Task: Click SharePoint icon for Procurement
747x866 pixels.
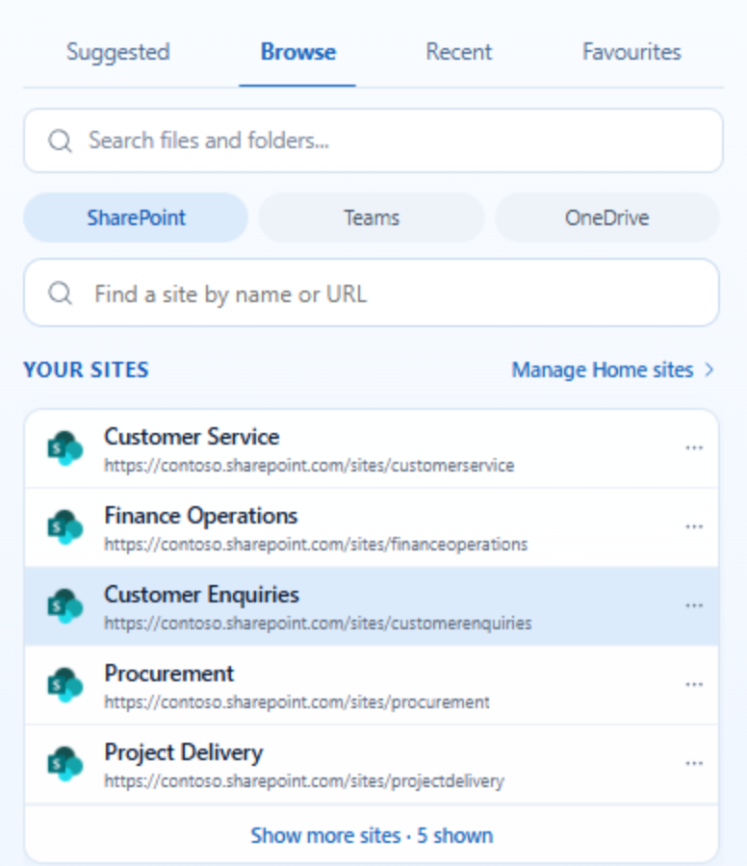Action: tap(65, 685)
